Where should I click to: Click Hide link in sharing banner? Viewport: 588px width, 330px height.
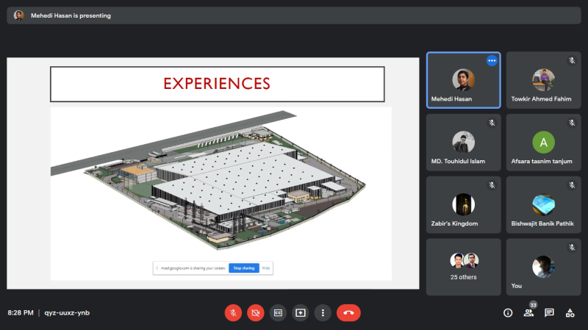pos(266,268)
